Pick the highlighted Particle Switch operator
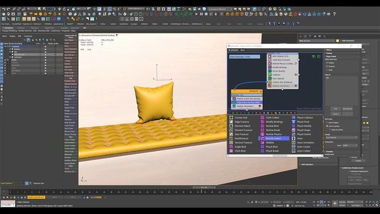This screenshot has height=214, width=380. [x=274, y=139]
